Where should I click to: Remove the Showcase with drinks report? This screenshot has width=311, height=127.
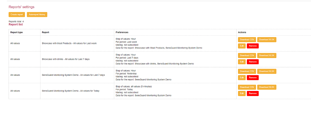tap(253, 62)
